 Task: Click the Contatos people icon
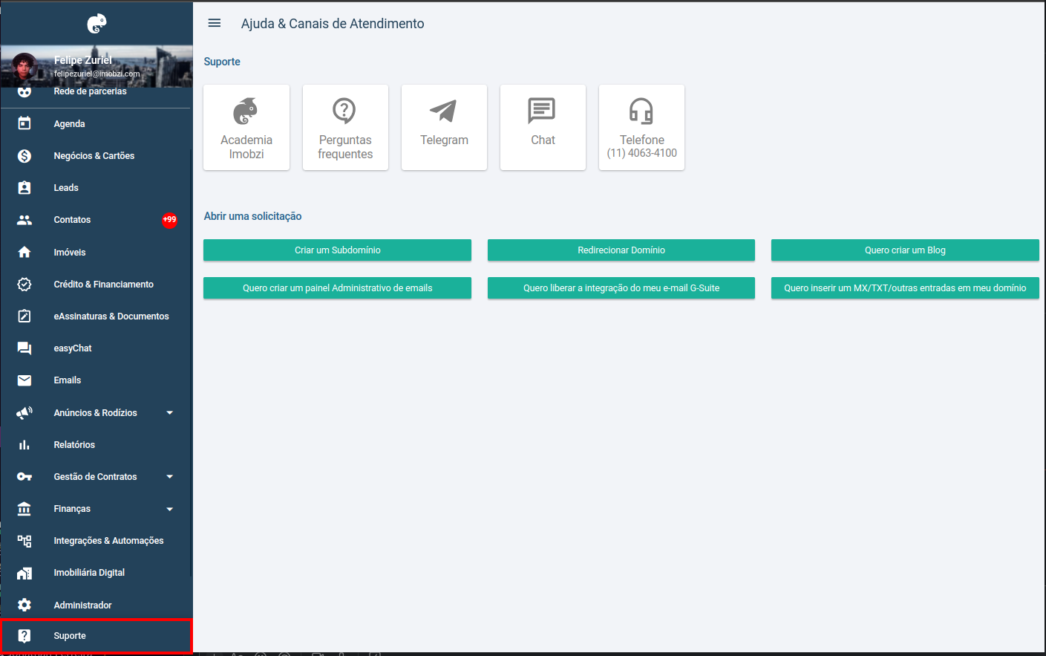[24, 220]
